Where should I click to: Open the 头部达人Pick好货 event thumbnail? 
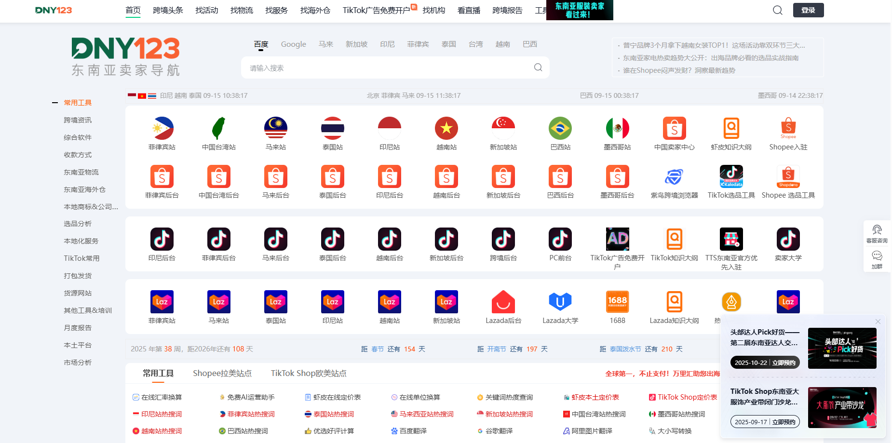point(842,348)
